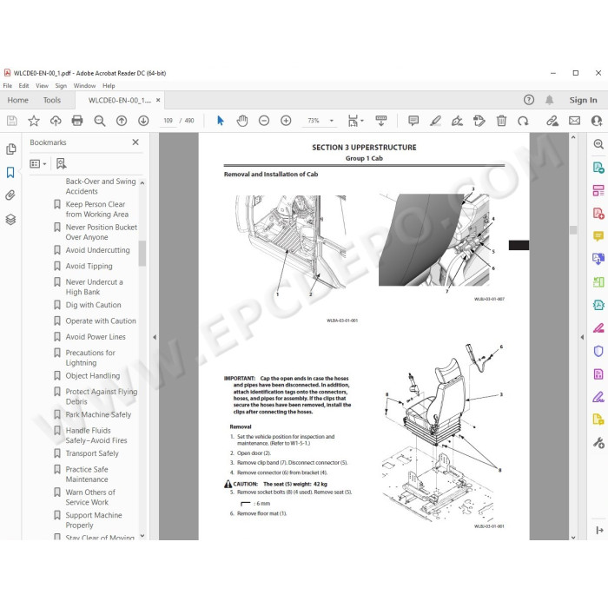Open Attachments paperclip panel
The height and width of the screenshot is (608, 608).
(10, 195)
